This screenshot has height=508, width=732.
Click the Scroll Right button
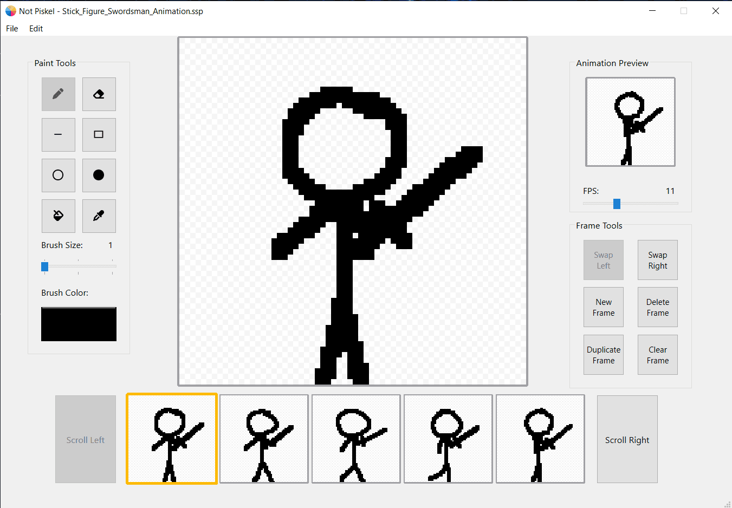click(x=627, y=439)
